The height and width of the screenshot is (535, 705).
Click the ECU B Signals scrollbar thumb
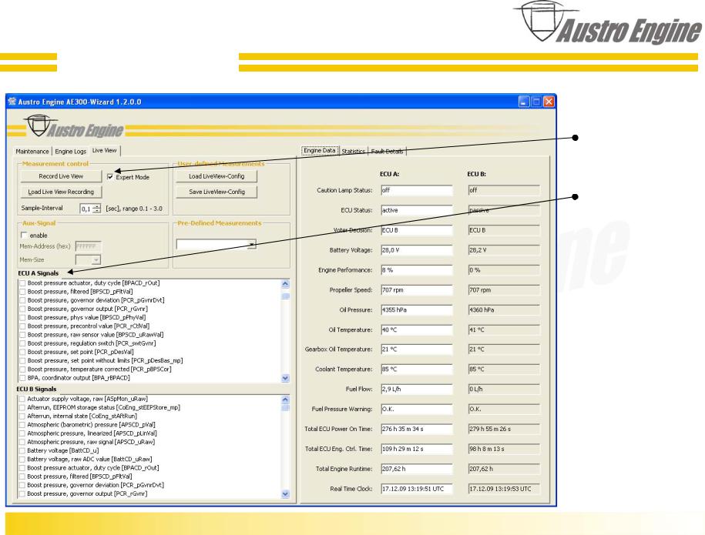pos(285,408)
